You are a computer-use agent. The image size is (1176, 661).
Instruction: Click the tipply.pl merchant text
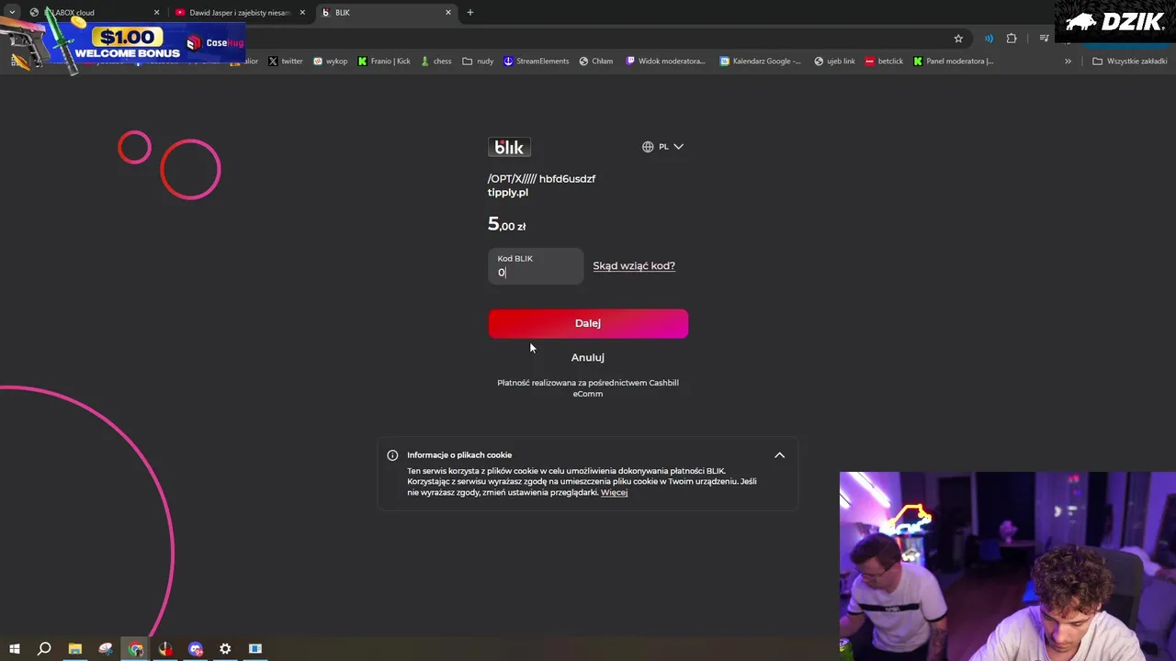pos(508,193)
